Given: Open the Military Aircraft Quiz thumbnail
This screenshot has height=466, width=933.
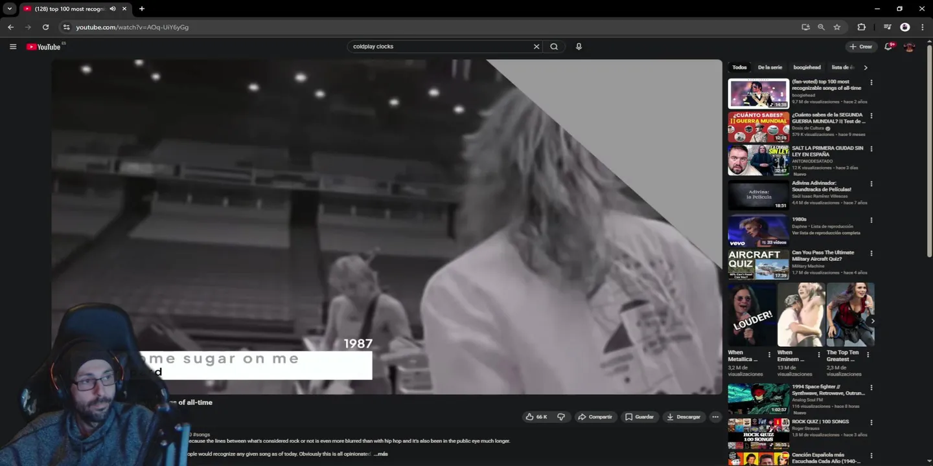Looking at the screenshot, I should (759, 265).
